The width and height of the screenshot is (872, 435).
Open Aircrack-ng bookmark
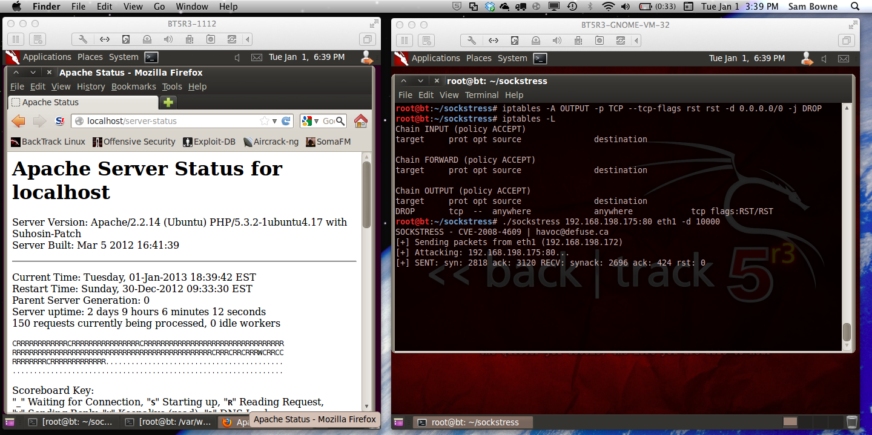271,142
